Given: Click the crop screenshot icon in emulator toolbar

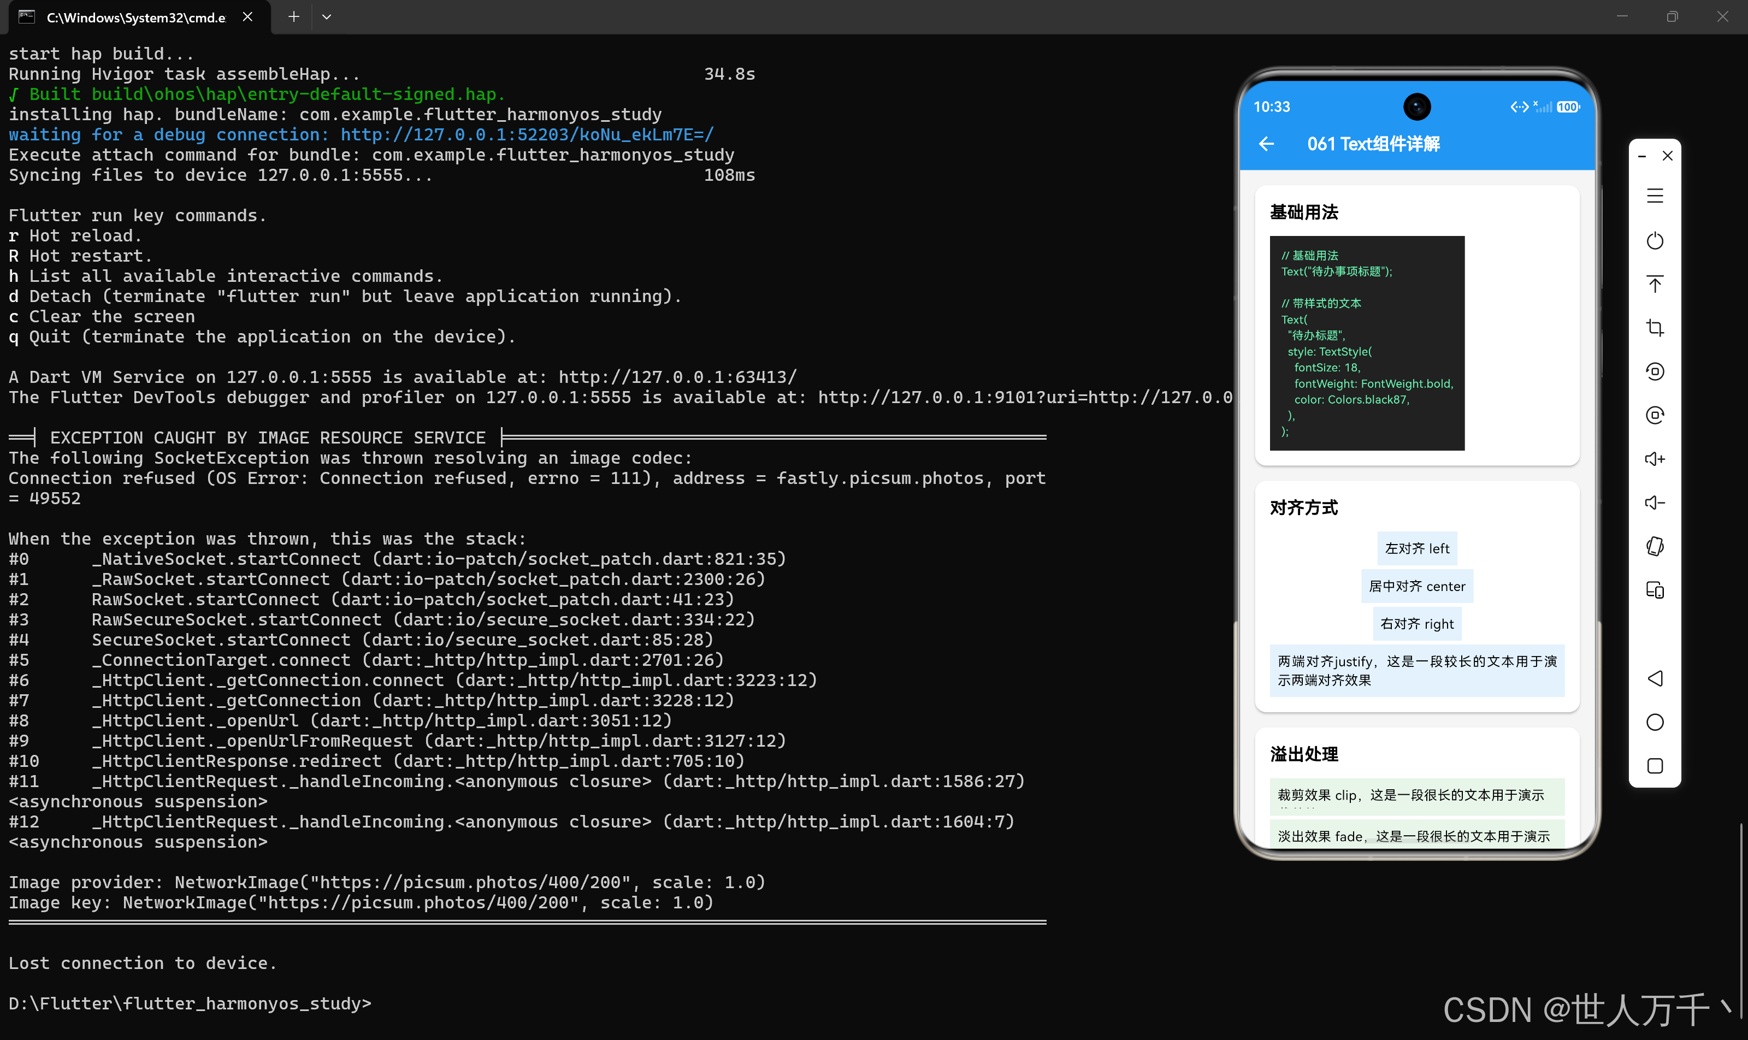Looking at the screenshot, I should click(1655, 327).
